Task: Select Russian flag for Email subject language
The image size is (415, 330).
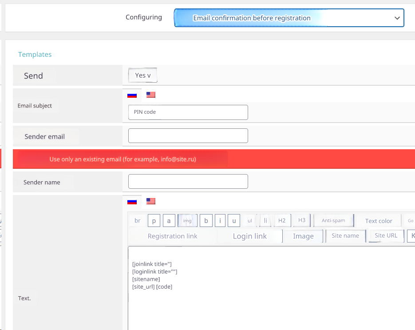Action: [132, 95]
